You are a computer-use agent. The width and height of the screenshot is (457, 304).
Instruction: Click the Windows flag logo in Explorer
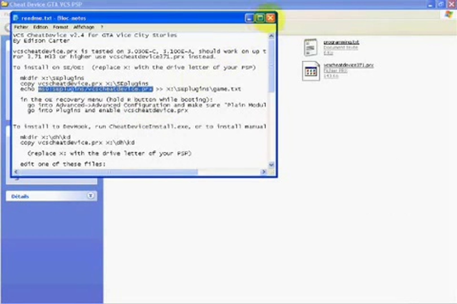449,15
